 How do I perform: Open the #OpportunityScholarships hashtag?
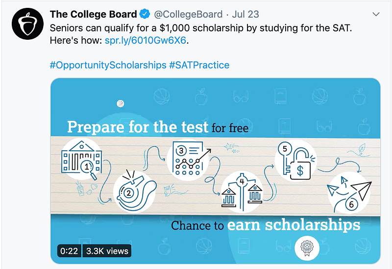tap(108, 65)
